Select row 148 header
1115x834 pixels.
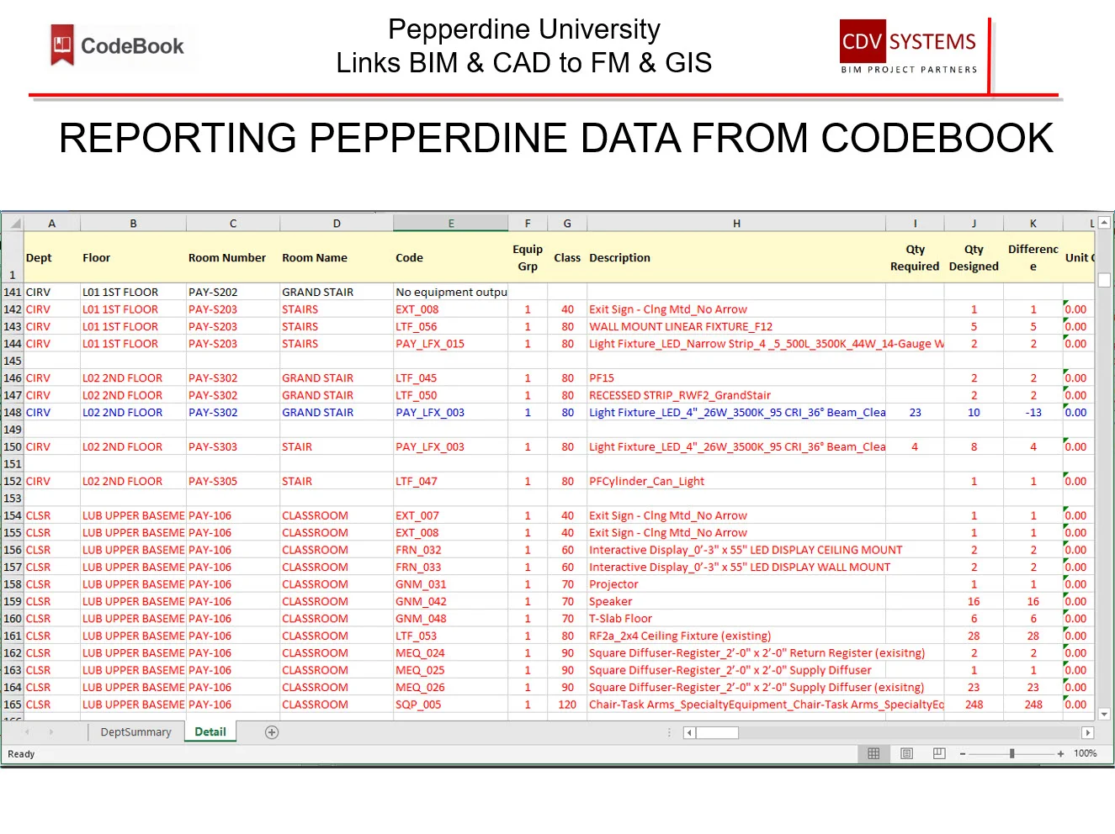click(x=12, y=413)
